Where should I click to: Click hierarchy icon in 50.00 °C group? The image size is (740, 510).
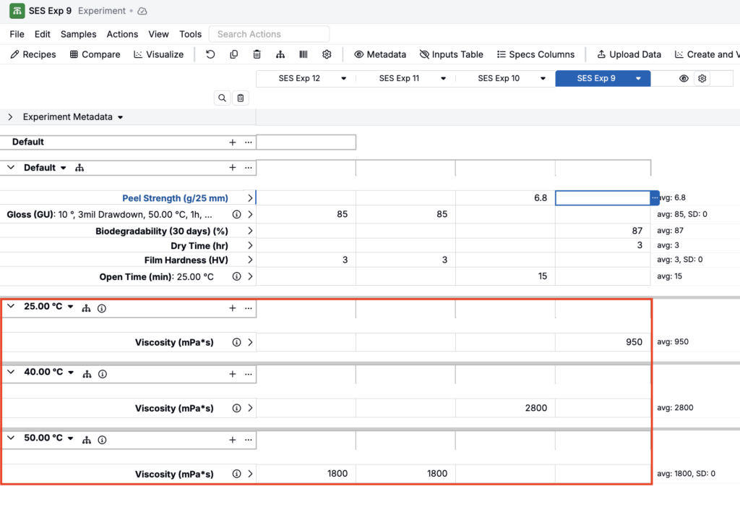pos(87,440)
